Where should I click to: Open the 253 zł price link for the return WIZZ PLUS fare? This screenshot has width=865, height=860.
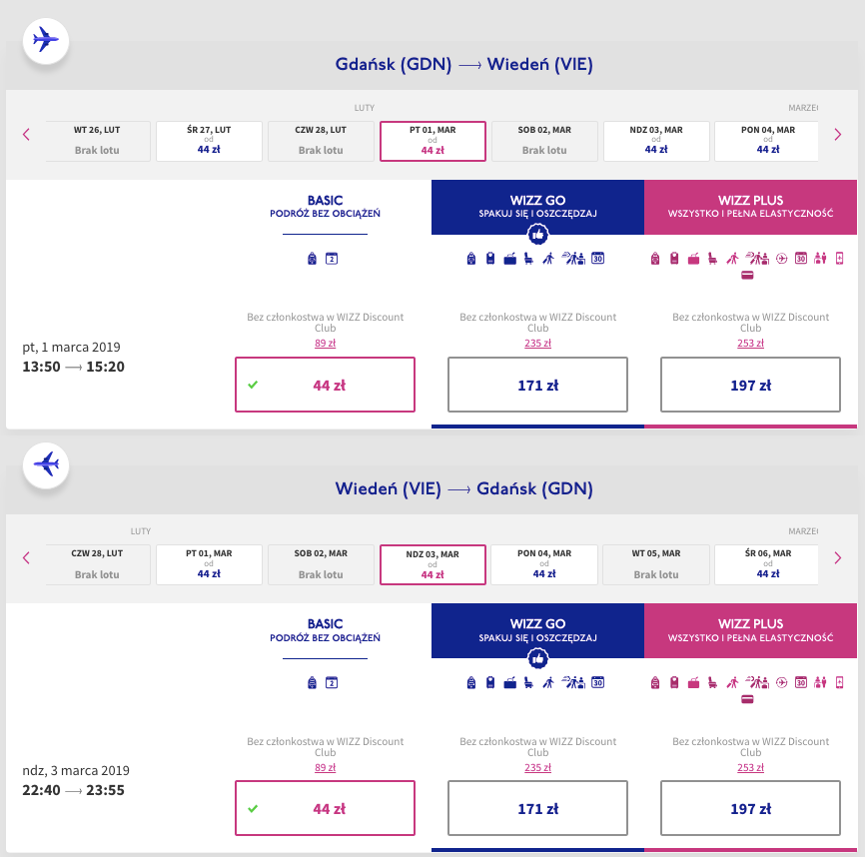[x=751, y=767]
